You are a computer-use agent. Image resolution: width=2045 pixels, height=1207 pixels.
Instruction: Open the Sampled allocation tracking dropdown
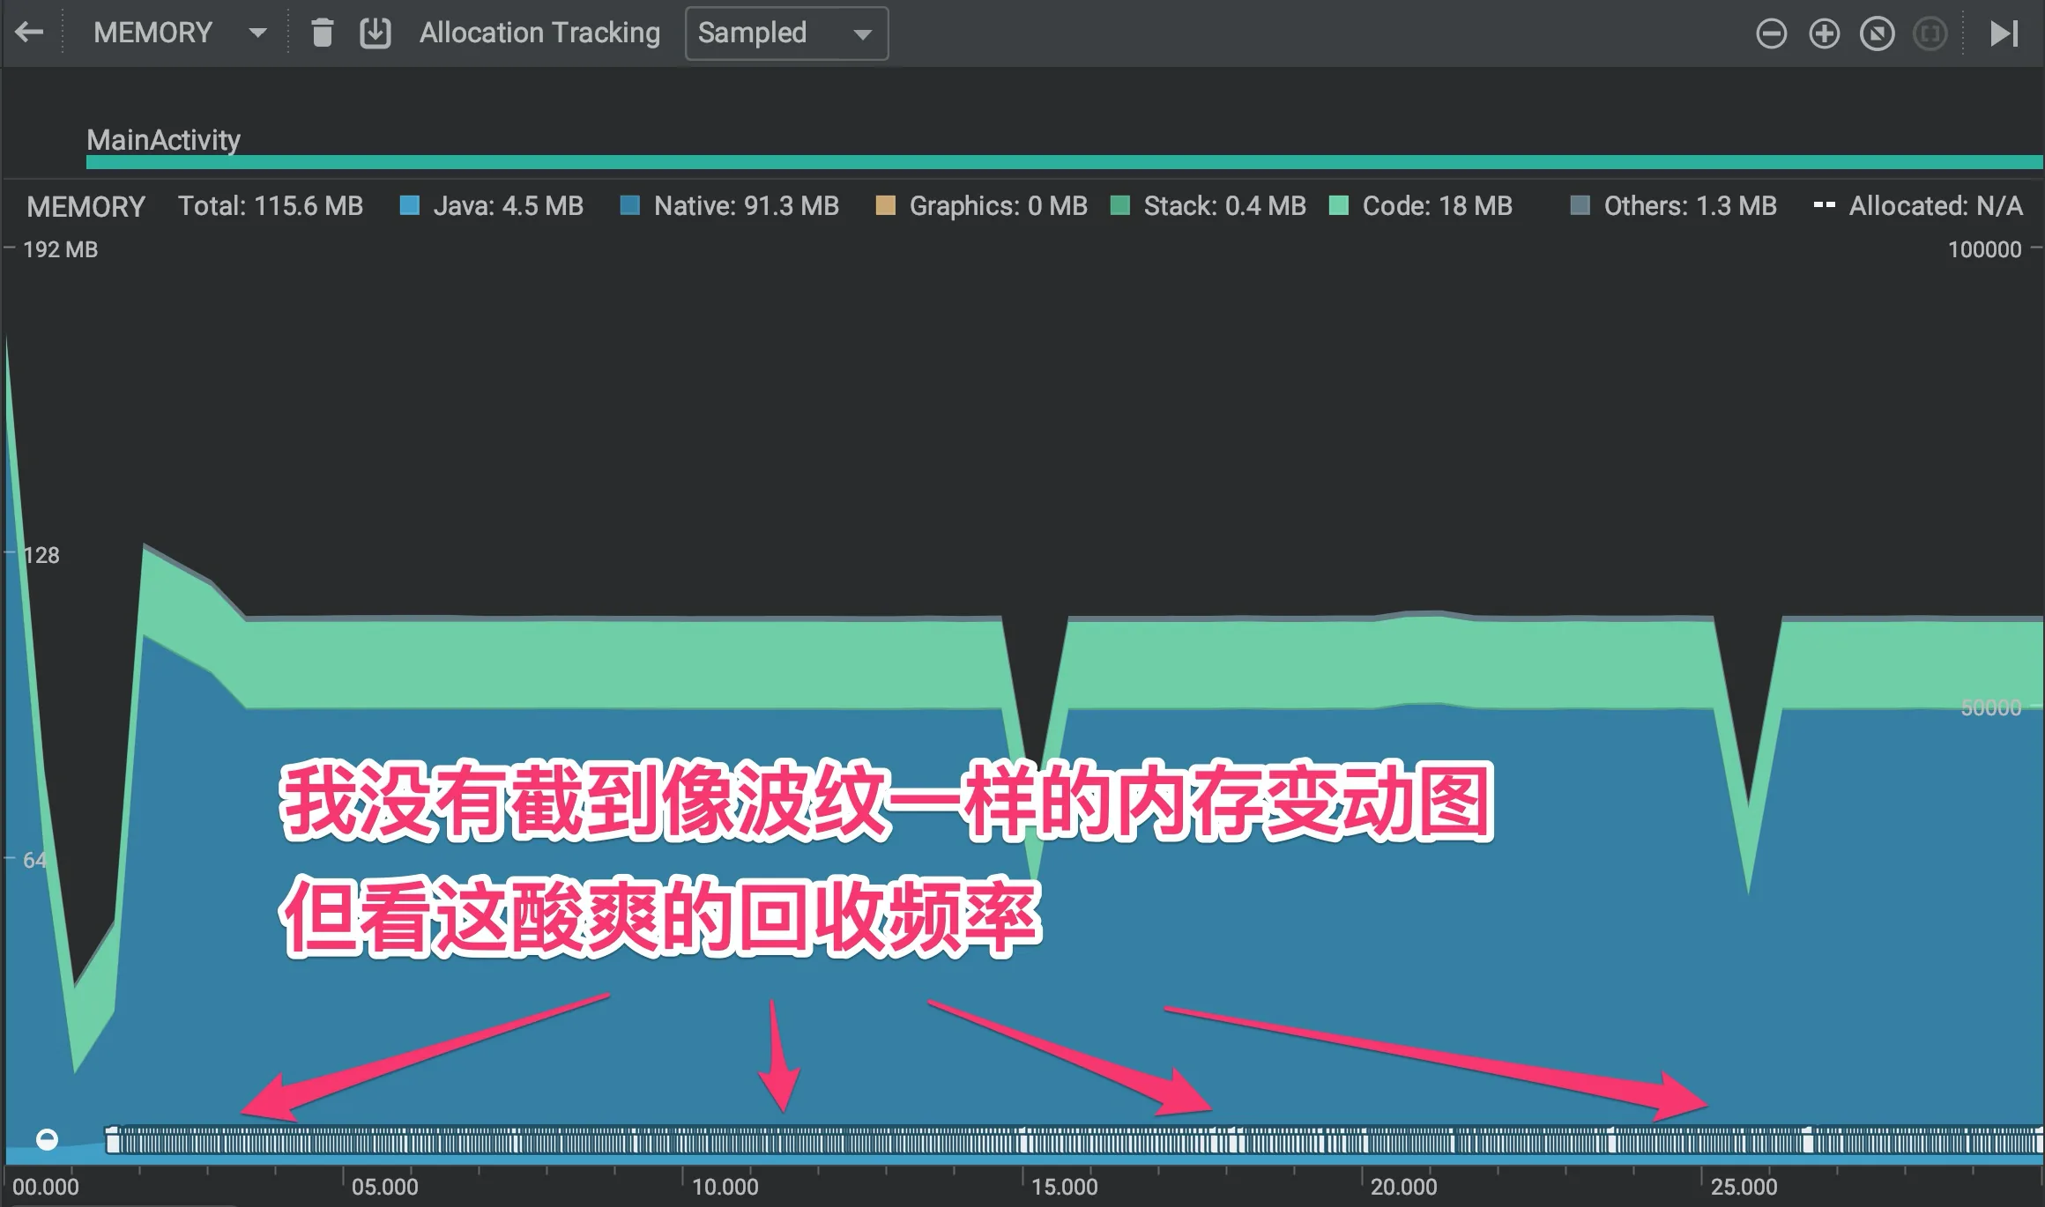click(786, 33)
